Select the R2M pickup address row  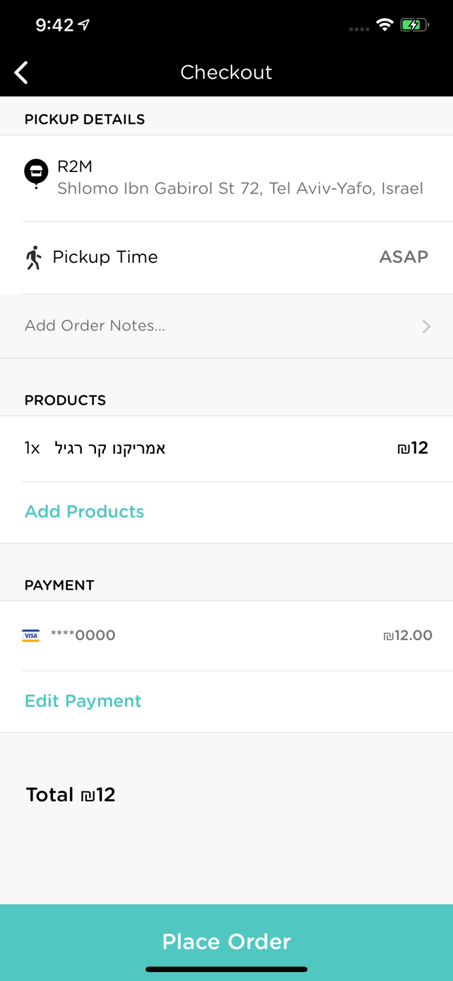pyautogui.click(x=240, y=178)
